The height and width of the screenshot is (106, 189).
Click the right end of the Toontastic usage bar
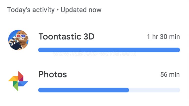[178, 50]
